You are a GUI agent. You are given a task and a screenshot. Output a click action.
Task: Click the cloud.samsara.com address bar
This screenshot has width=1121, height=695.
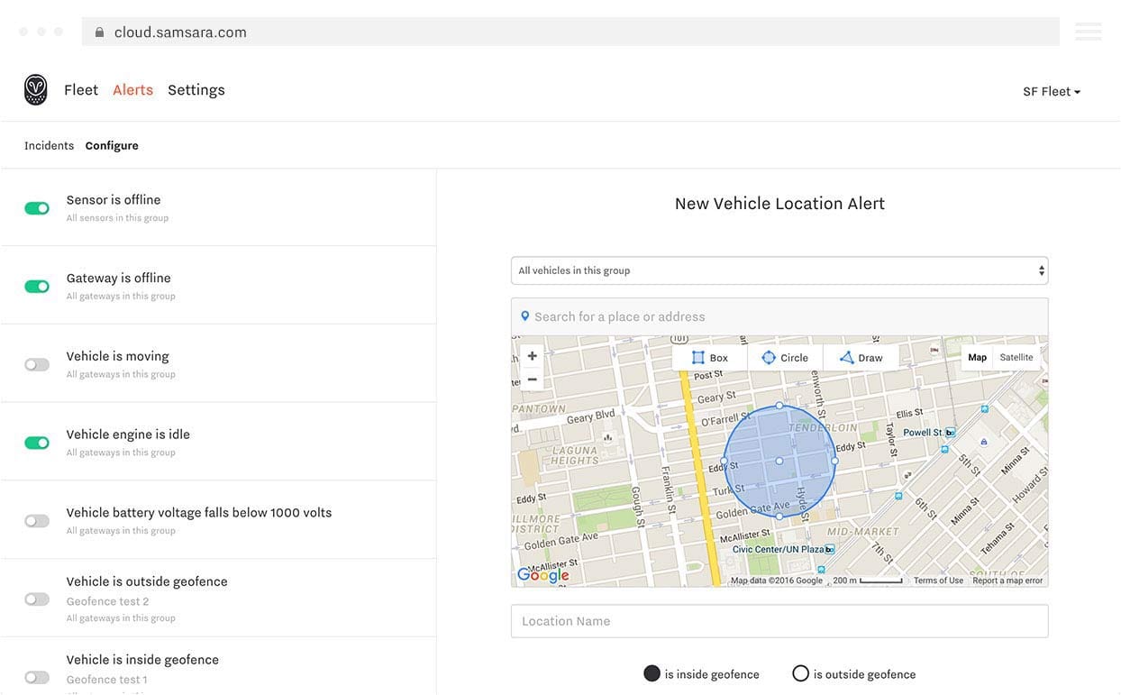coord(570,32)
